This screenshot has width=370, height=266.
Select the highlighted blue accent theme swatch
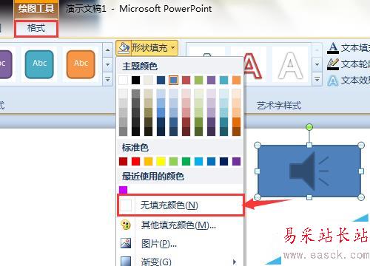pyautogui.click(x=173, y=81)
